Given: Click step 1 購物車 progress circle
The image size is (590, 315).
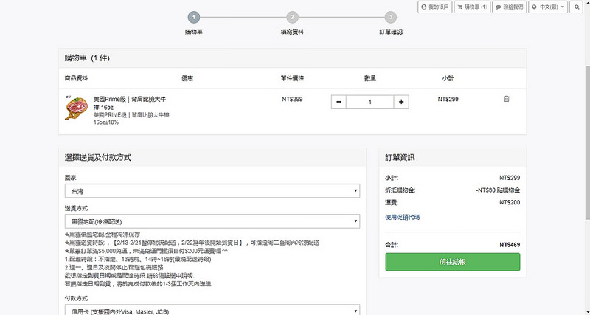Looking at the screenshot, I should [193, 17].
